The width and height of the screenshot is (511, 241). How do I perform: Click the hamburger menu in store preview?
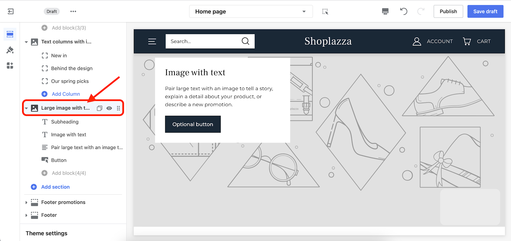coord(152,41)
